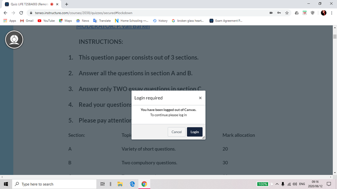Click the shield extension icon
Screen dimensions: 337x189
point(312,13)
